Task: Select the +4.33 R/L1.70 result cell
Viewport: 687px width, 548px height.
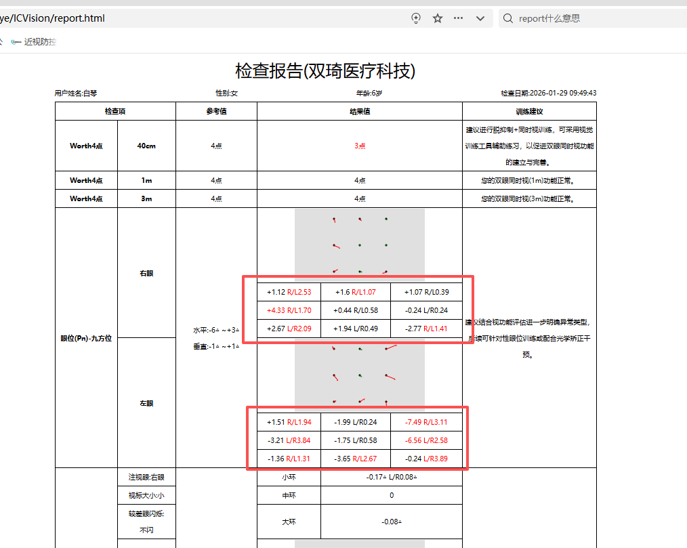Action: coord(289,310)
